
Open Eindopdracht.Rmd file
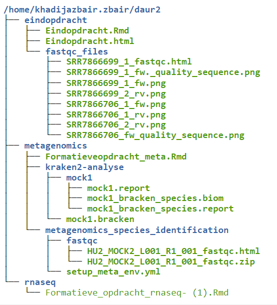tap(87, 30)
